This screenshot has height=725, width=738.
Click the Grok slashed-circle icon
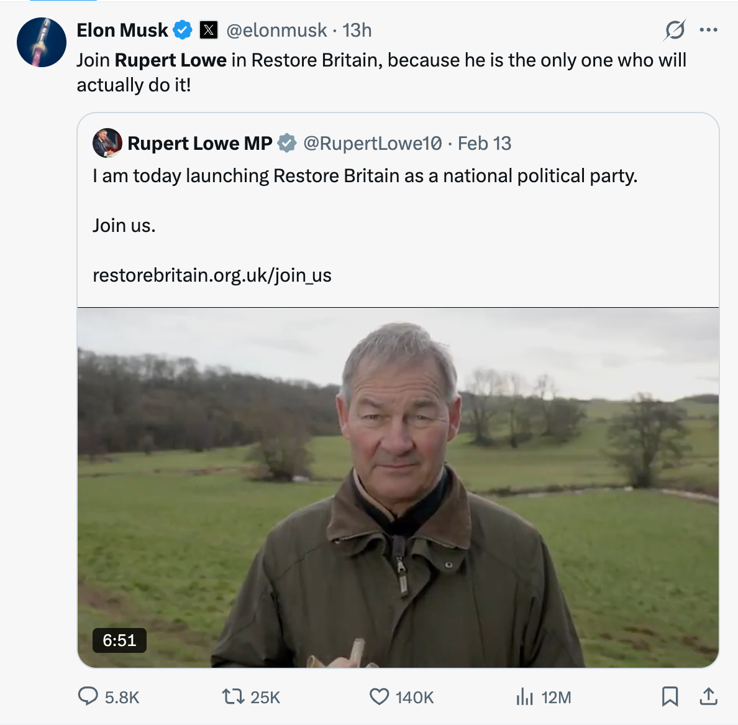pyautogui.click(x=675, y=30)
